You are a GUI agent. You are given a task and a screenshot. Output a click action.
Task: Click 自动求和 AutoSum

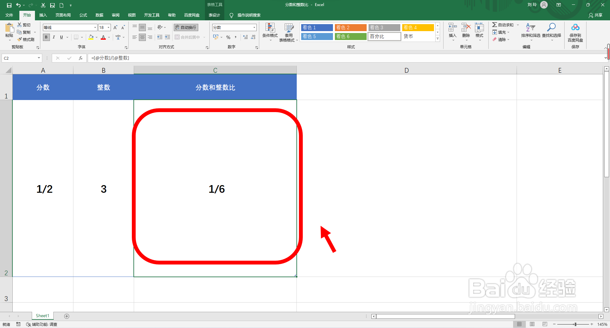[503, 25]
